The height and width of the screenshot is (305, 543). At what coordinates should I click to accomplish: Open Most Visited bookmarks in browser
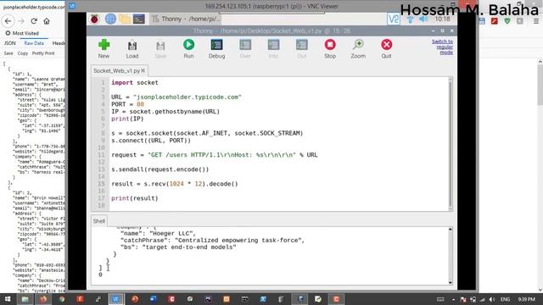coord(21,33)
